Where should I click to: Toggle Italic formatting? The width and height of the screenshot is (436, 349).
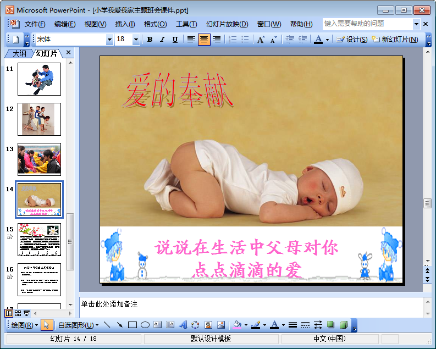coord(162,40)
